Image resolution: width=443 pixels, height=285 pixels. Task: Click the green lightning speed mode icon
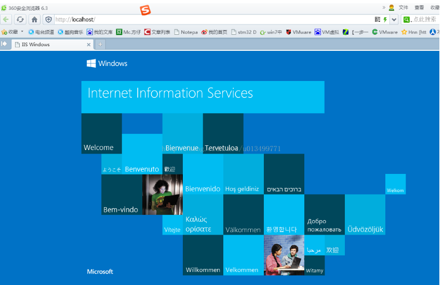click(x=385, y=19)
